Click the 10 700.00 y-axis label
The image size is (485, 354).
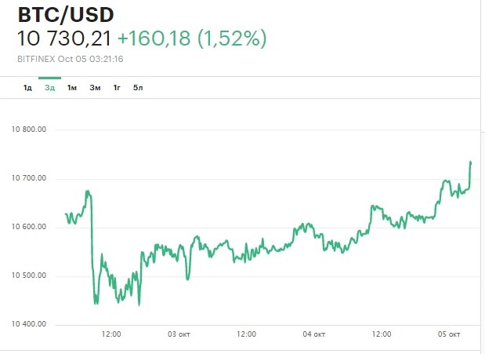tap(29, 178)
